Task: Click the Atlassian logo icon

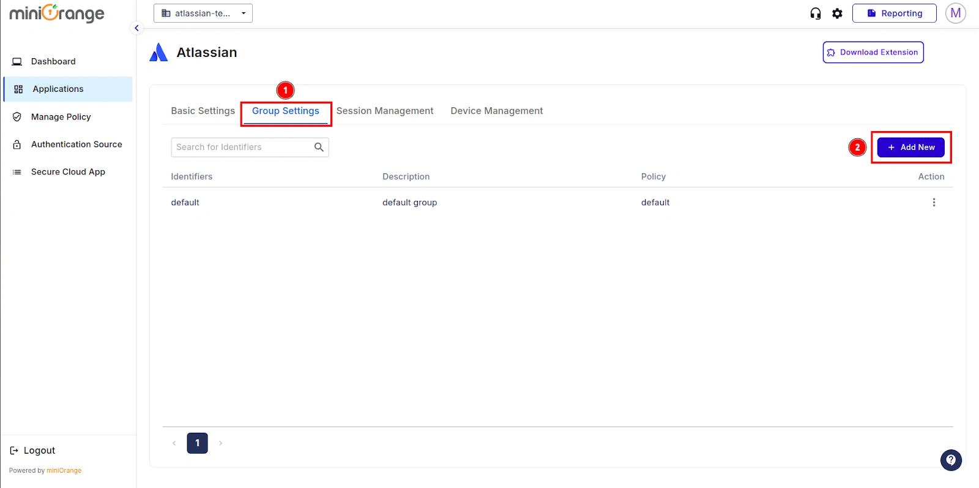Action: [x=158, y=53]
